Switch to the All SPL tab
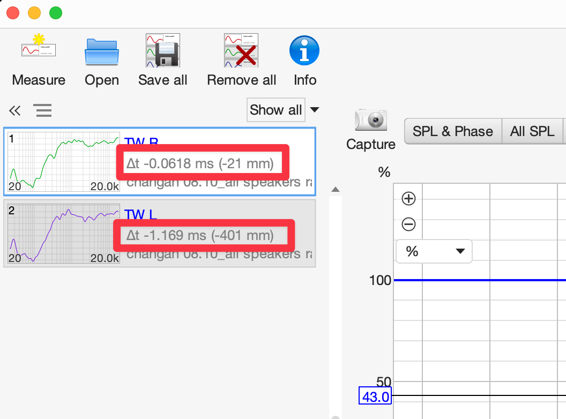Image resolution: width=566 pixels, height=419 pixels. tap(532, 131)
